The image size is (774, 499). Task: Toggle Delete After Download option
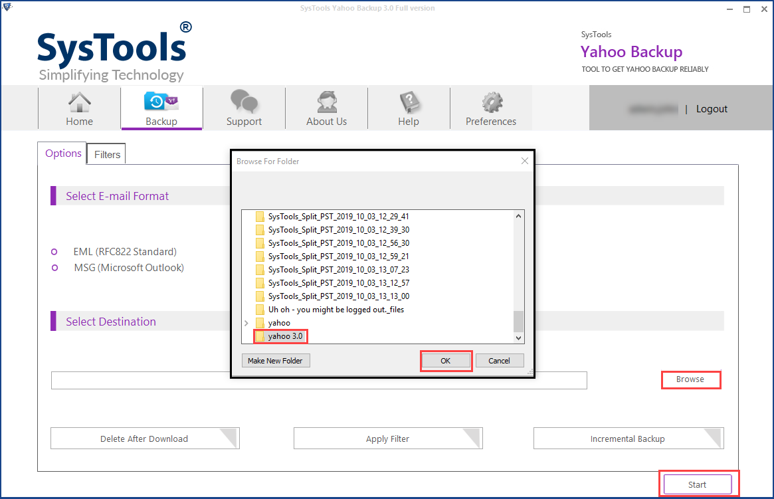coord(144,439)
